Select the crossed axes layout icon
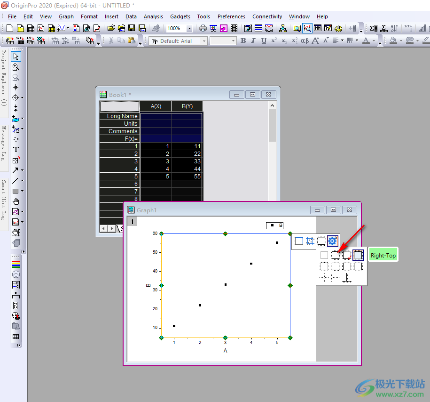Viewport: 430px width, 402px height. click(324, 278)
